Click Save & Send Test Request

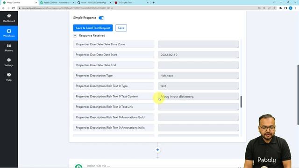coord(93,28)
